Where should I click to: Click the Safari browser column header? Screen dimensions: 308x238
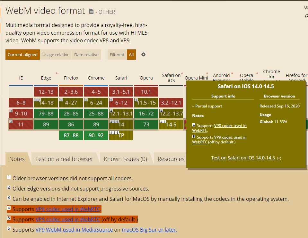click(x=121, y=78)
